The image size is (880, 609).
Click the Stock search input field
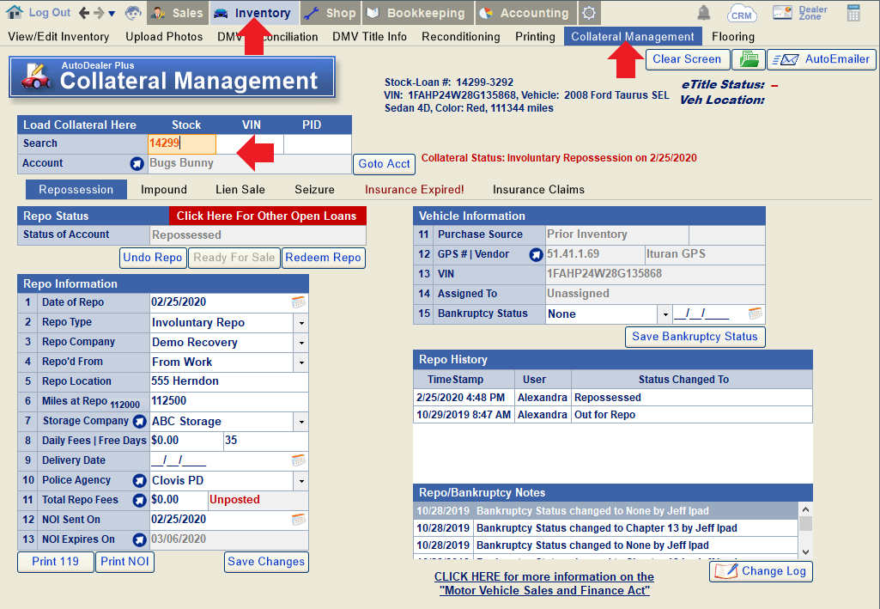(x=182, y=143)
